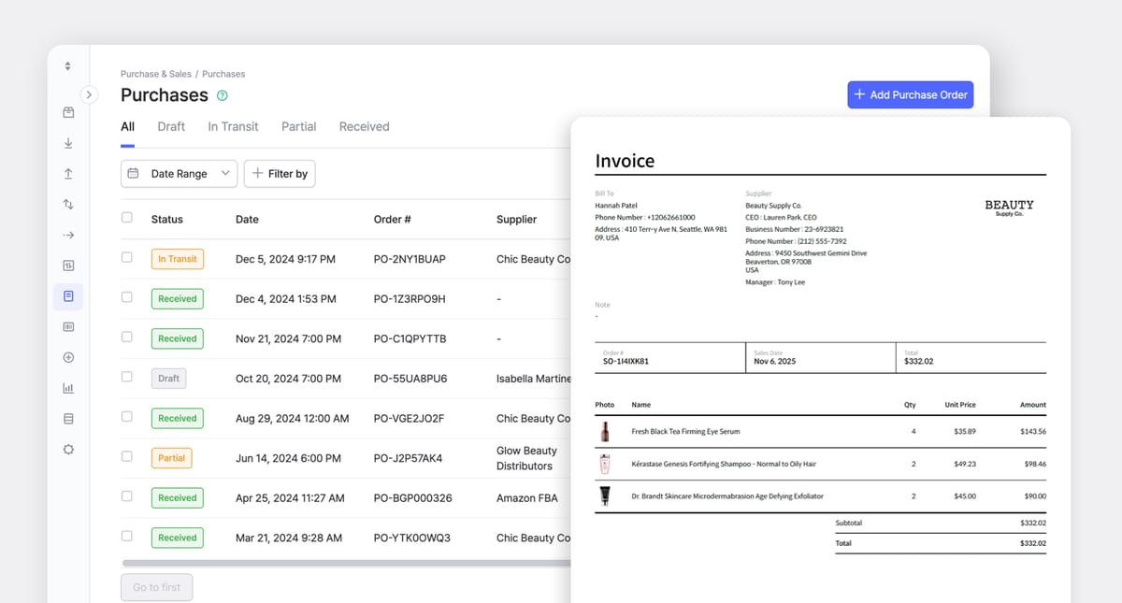The image size is (1122, 603).
Task: Click the Add Purchase Order button
Action: coord(910,94)
